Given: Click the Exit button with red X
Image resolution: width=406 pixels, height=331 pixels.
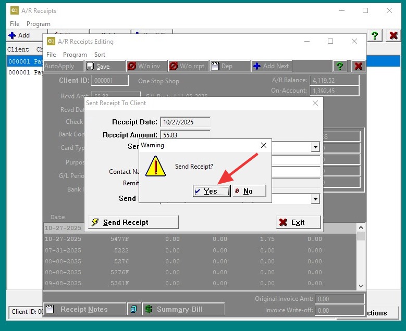Looking at the screenshot, I should 298,222.
